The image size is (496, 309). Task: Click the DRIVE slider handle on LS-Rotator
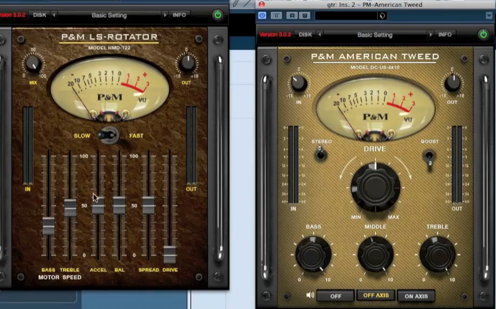pyautogui.click(x=170, y=254)
